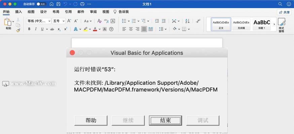Apply character border icon
The width and height of the screenshot is (294, 134).
pos(113,21)
